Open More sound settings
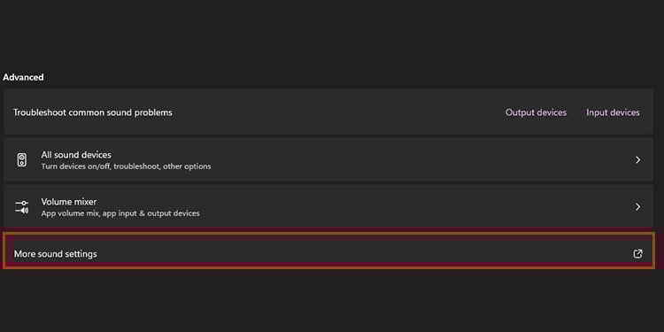 tap(56, 254)
